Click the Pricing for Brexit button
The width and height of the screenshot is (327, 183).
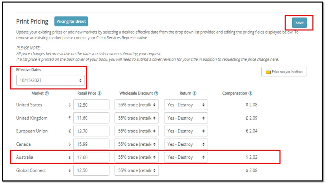pos(71,22)
